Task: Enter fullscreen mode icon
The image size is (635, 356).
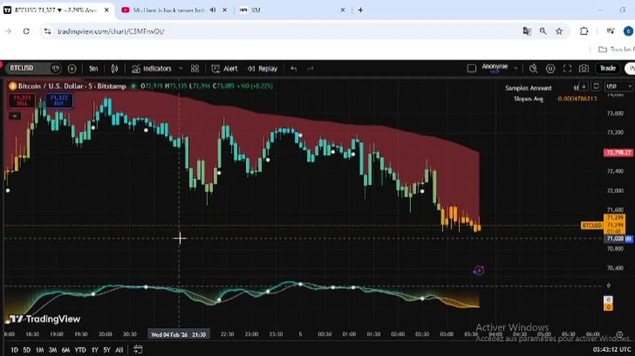Action: (567, 68)
